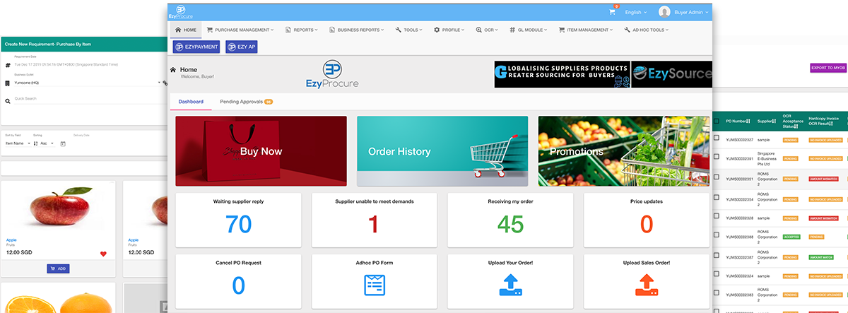Click the sort order icon beside Asc
Viewport: 848px width, 313px height.
[35, 143]
